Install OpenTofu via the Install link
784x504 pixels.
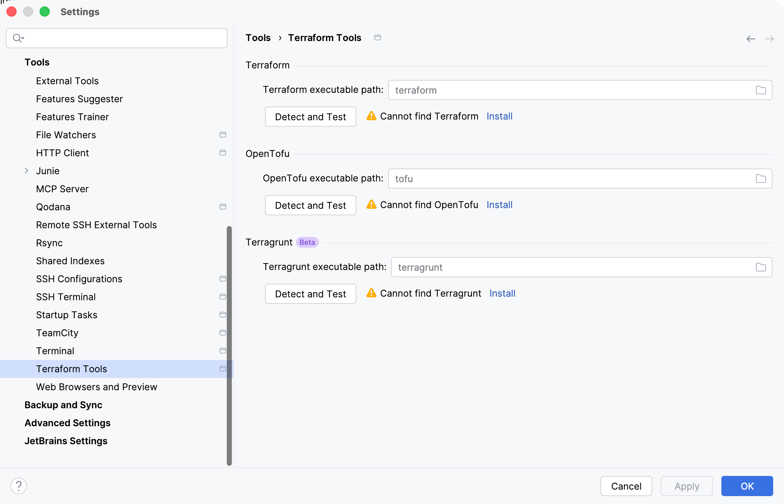point(499,204)
